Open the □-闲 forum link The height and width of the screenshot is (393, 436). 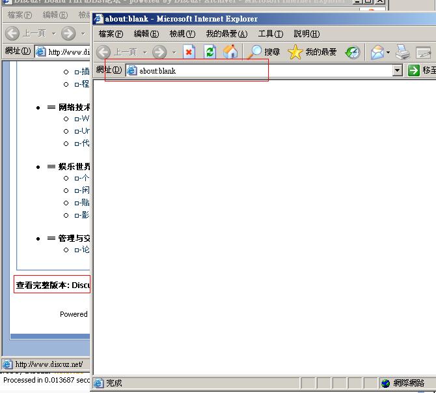(x=82, y=190)
